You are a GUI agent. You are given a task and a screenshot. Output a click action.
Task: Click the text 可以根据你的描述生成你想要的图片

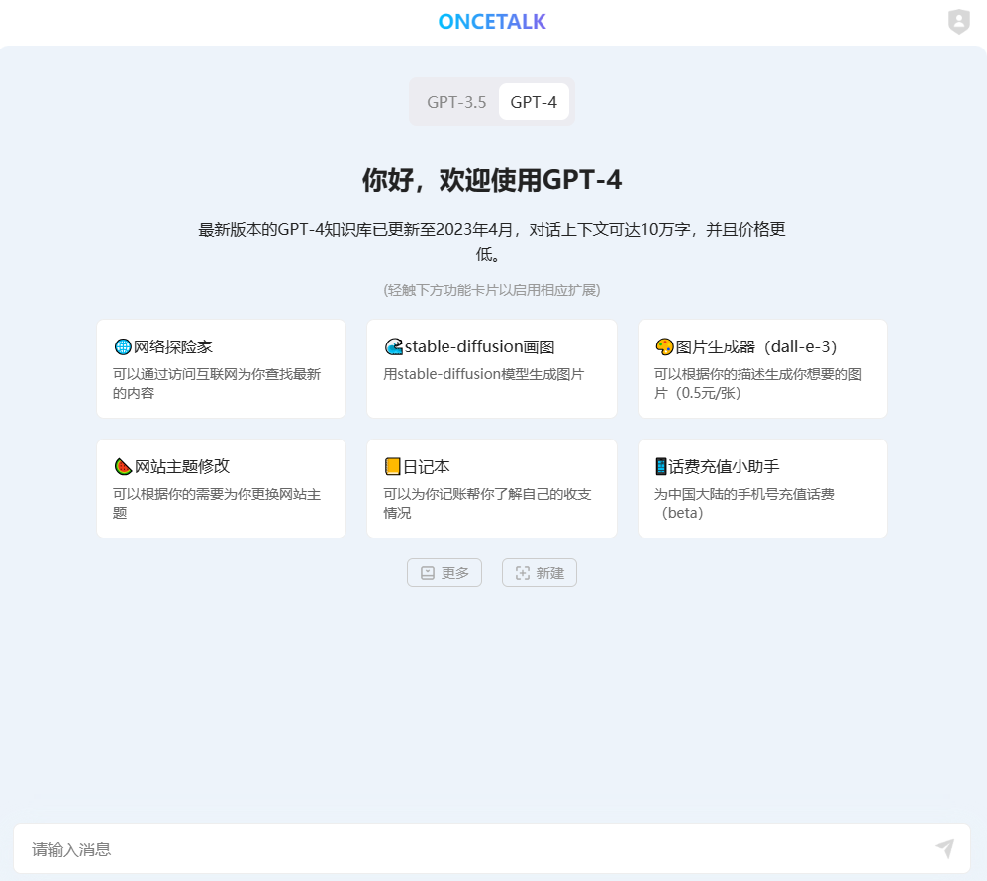click(758, 384)
